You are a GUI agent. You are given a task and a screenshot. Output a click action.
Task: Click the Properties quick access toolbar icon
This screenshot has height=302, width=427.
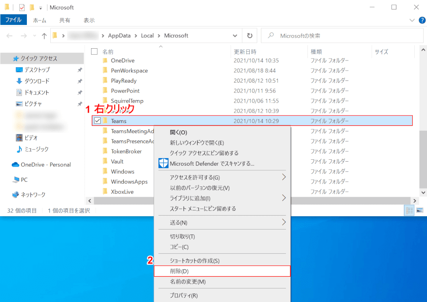(22, 8)
